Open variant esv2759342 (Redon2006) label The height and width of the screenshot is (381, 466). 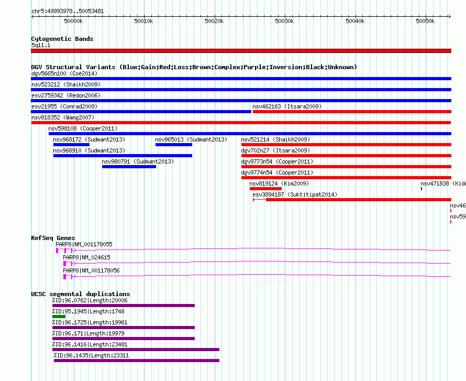66,95
